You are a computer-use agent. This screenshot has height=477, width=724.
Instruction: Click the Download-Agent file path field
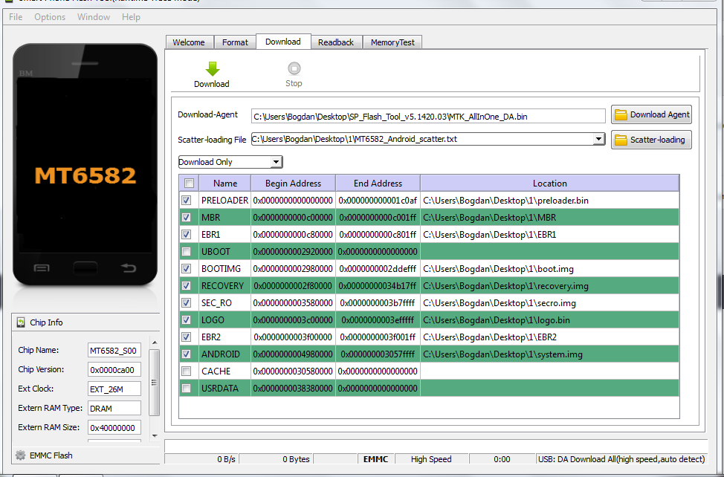428,116
